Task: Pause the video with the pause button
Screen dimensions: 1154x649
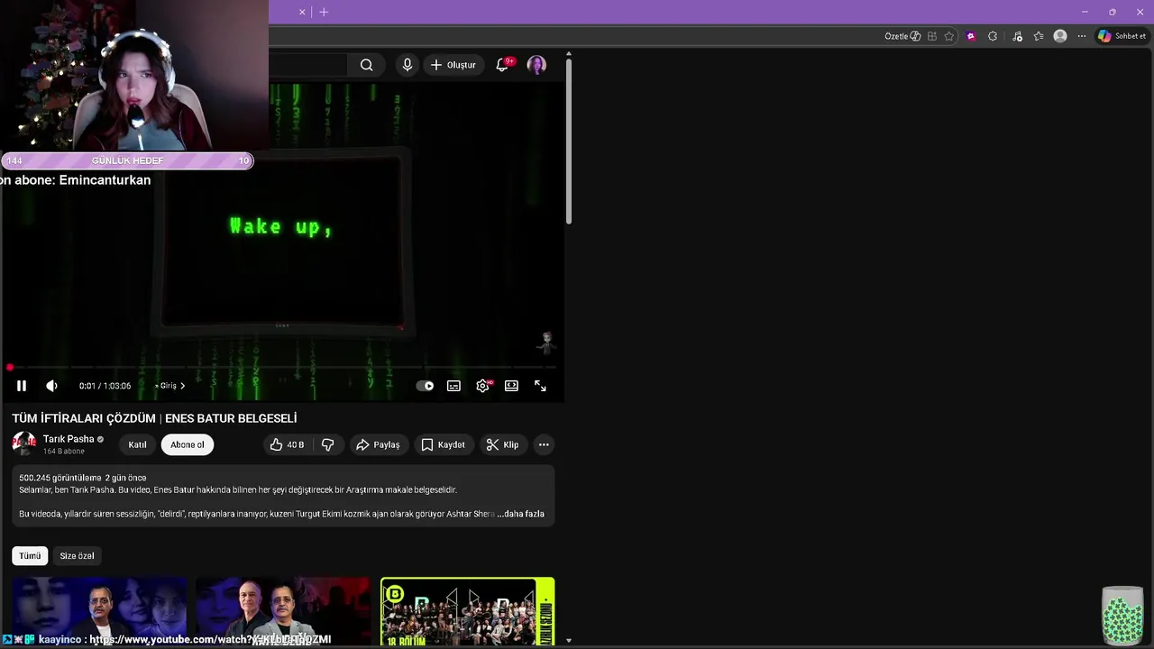Action: pyautogui.click(x=22, y=386)
